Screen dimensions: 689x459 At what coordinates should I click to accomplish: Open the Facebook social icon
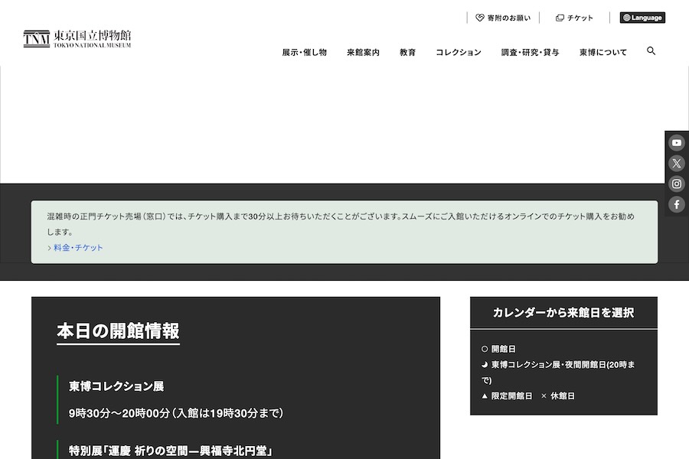tap(677, 204)
